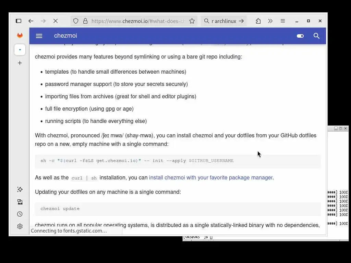Open the history clock sidebar icon
Image resolution: width=351 pixels, height=263 pixels.
(x=20, y=214)
